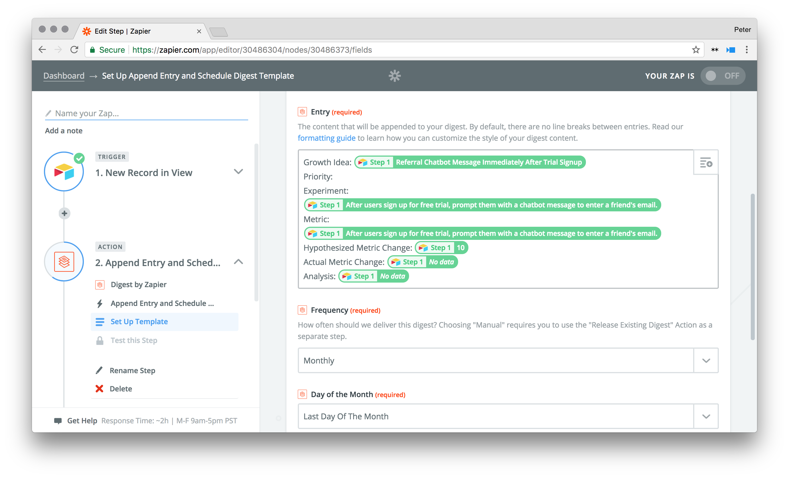Open the formatting guide link
This screenshot has width=789, height=478.
coord(326,138)
